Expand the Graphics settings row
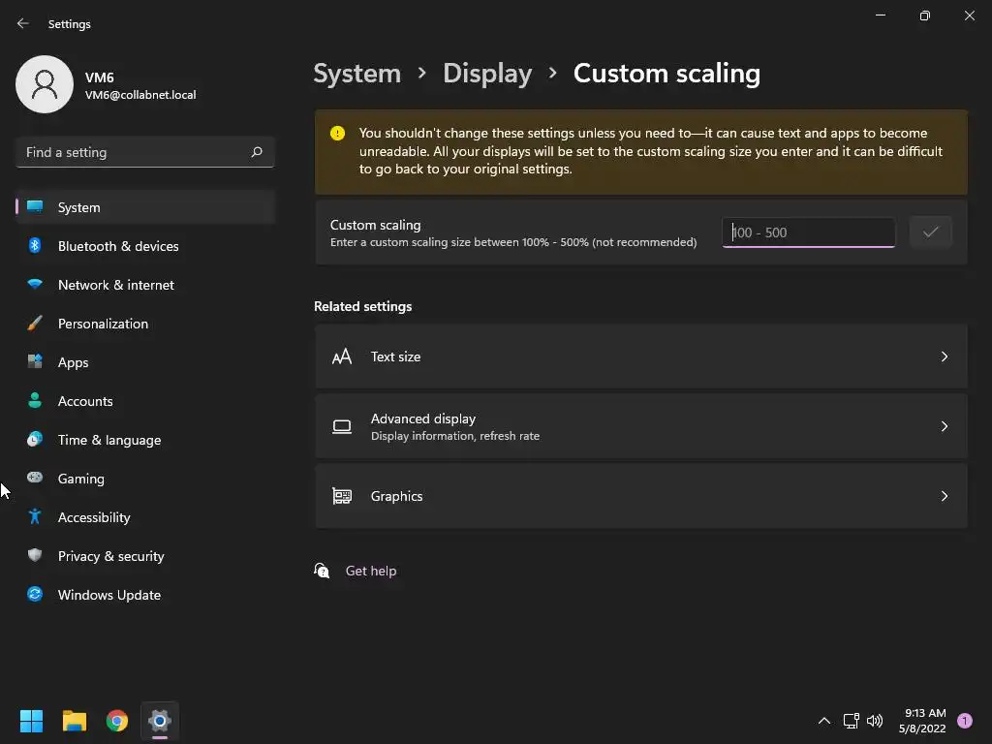The height and width of the screenshot is (744, 992). [x=640, y=496]
